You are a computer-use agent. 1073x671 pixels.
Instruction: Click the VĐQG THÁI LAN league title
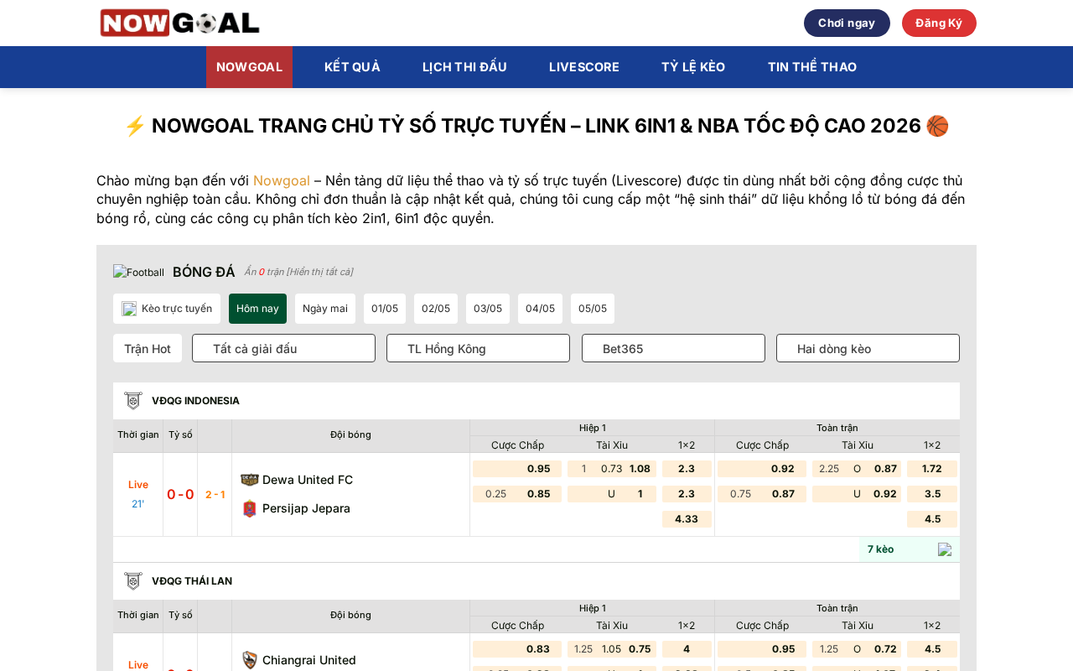[x=192, y=581]
